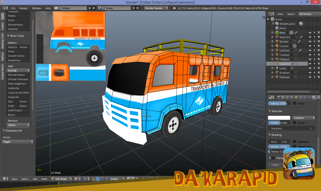Hide the Body object with its eye icon

click(x=310, y=32)
